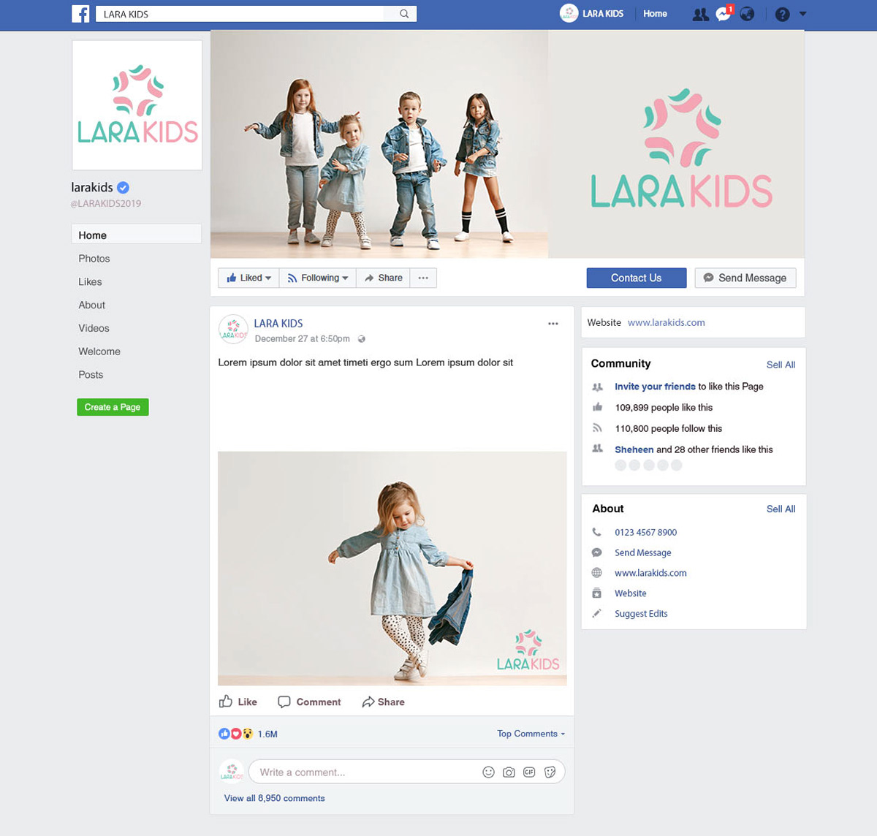Click the search magnifier icon
Screen dimensions: 877x836
pos(404,14)
